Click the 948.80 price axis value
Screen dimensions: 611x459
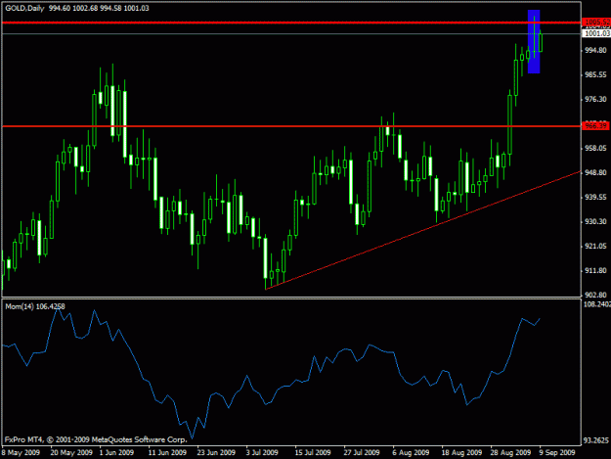pyautogui.click(x=595, y=172)
